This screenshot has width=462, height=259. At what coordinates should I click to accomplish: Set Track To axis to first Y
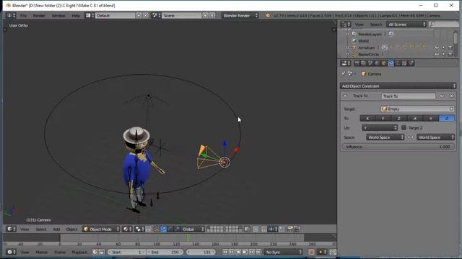click(x=383, y=118)
